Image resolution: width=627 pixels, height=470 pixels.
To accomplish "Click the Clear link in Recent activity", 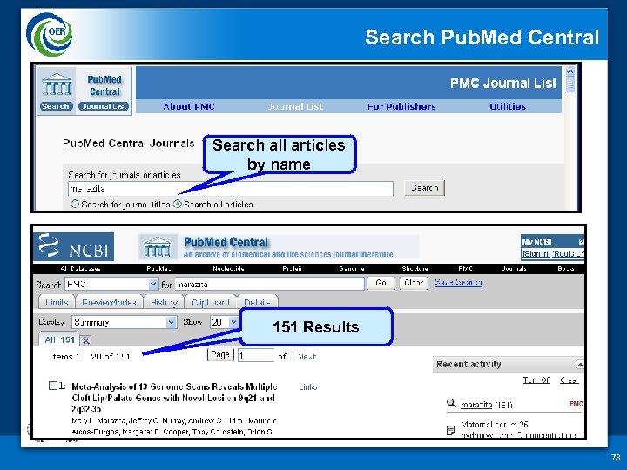I will click(x=570, y=379).
